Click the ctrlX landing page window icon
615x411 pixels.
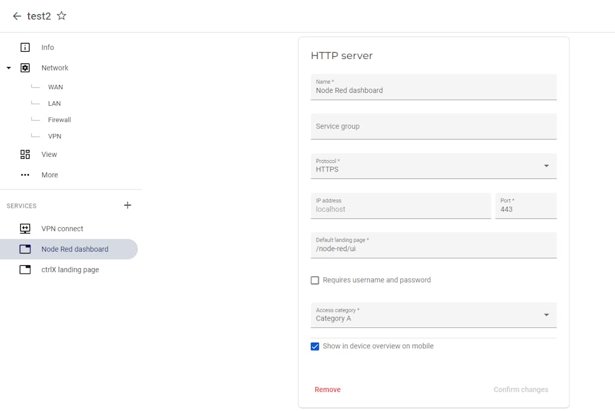[25, 269]
